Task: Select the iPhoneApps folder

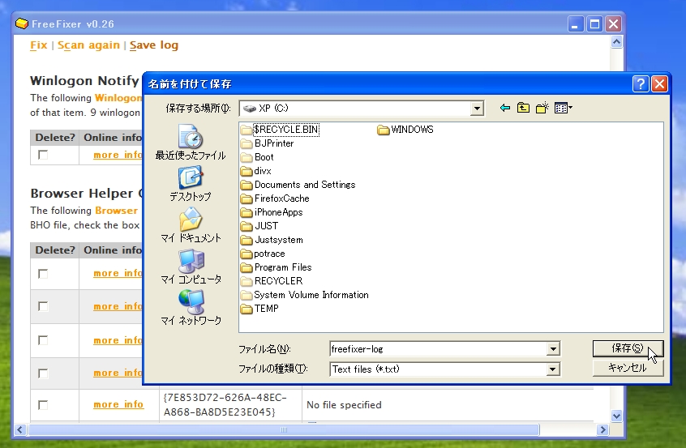Action: coord(272,212)
